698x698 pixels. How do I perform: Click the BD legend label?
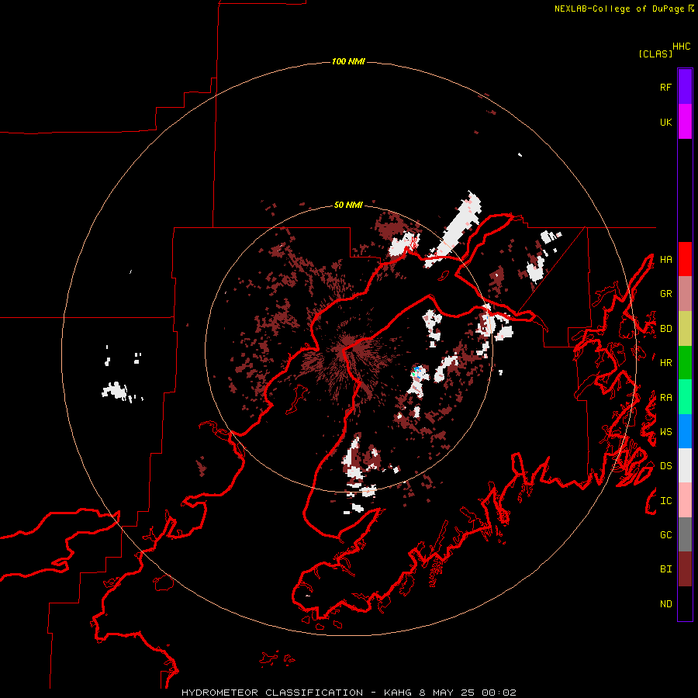click(x=665, y=329)
